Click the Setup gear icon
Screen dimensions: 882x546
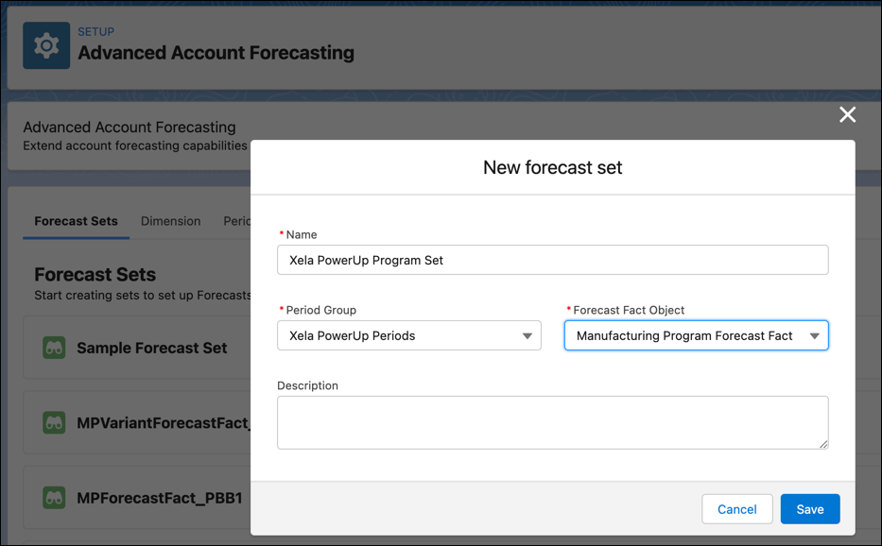(x=46, y=45)
